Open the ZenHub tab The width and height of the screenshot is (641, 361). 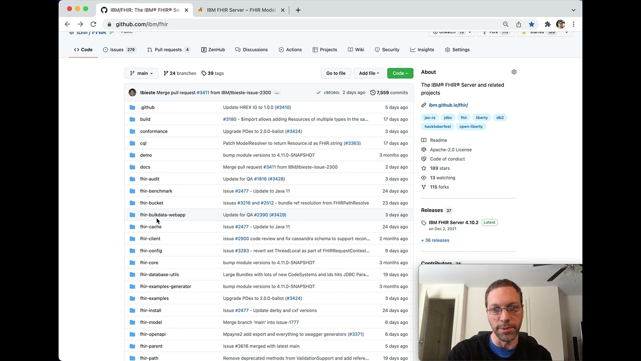[x=213, y=50]
